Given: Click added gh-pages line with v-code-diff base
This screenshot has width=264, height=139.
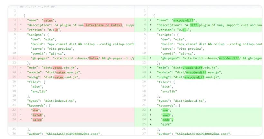Looking at the screenshot, I should 198,58.
